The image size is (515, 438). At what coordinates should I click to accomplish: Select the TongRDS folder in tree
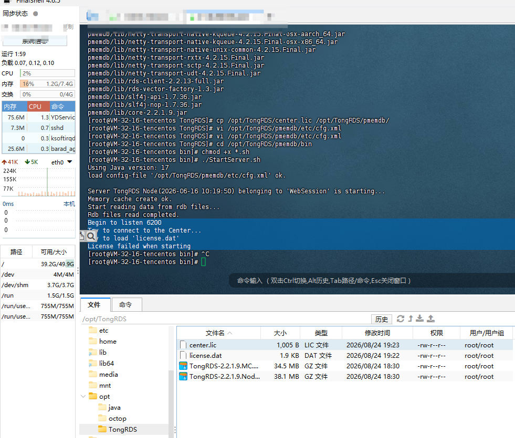point(123,430)
